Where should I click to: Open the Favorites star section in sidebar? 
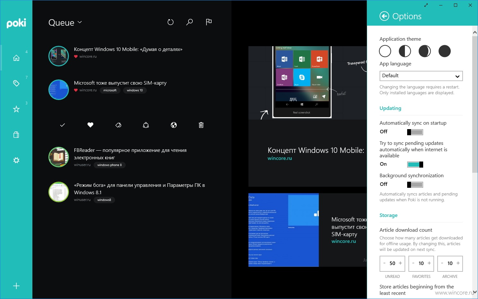16,109
